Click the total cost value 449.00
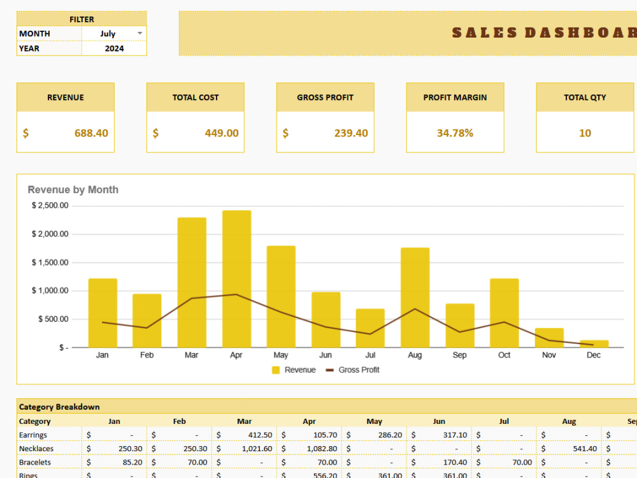 coord(222,133)
